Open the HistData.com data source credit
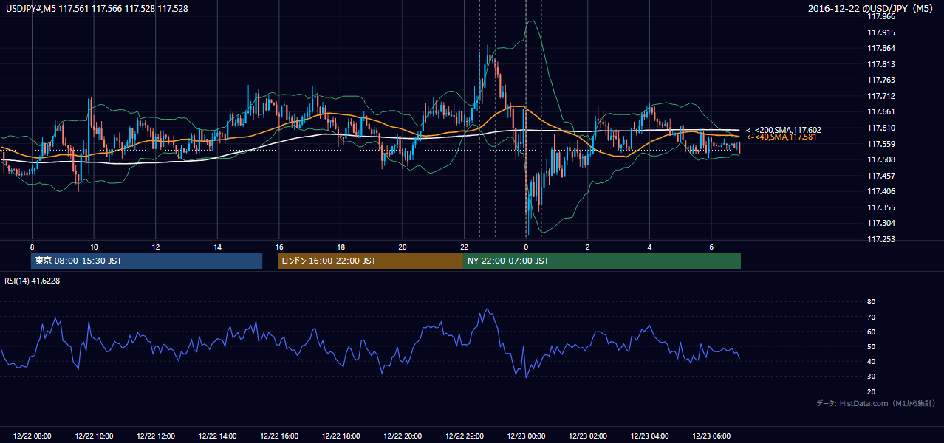Screen dimensions: 944x443 (x=875, y=403)
